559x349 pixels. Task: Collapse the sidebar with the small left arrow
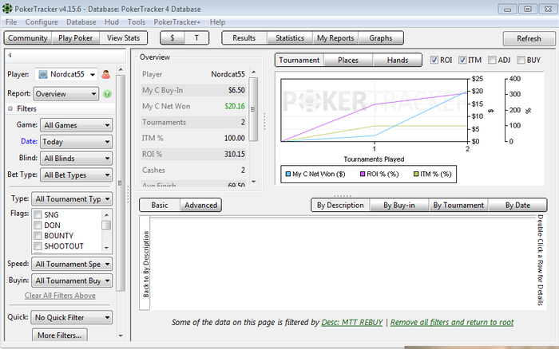(10, 55)
